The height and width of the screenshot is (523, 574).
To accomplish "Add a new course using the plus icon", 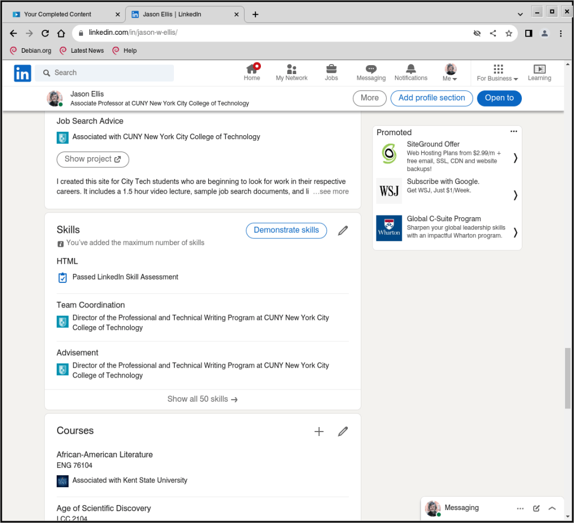I will coord(319,432).
